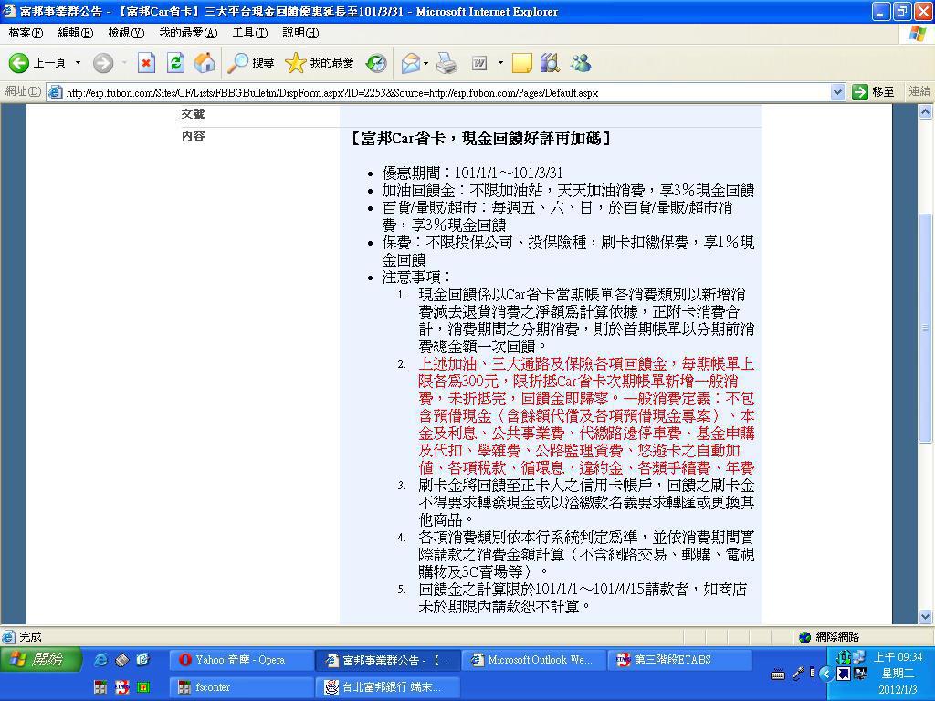The width and height of the screenshot is (935, 701).
Task: Click the 移至 go button
Action: pyautogui.click(x=874, y=92)
